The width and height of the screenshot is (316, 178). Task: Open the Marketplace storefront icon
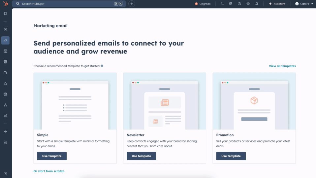tap(231, 4)
